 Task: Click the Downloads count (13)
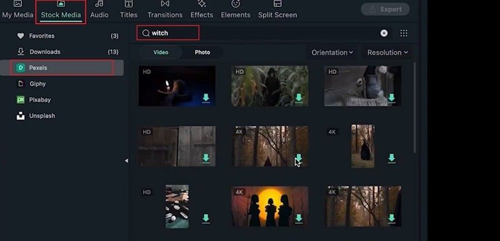coord(113,52)
